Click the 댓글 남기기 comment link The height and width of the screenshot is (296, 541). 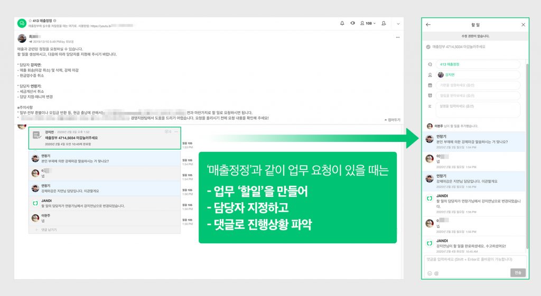click(49, 230)
